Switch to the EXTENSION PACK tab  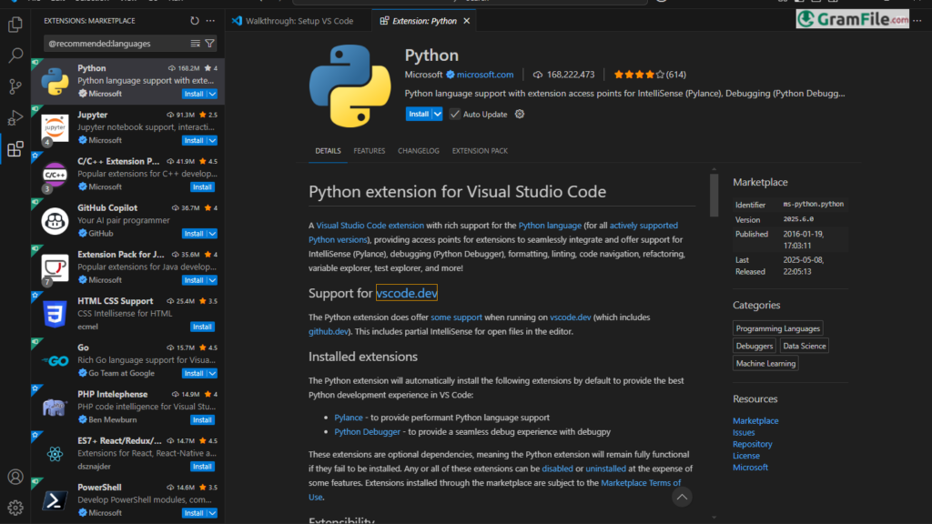click(480, 151)
